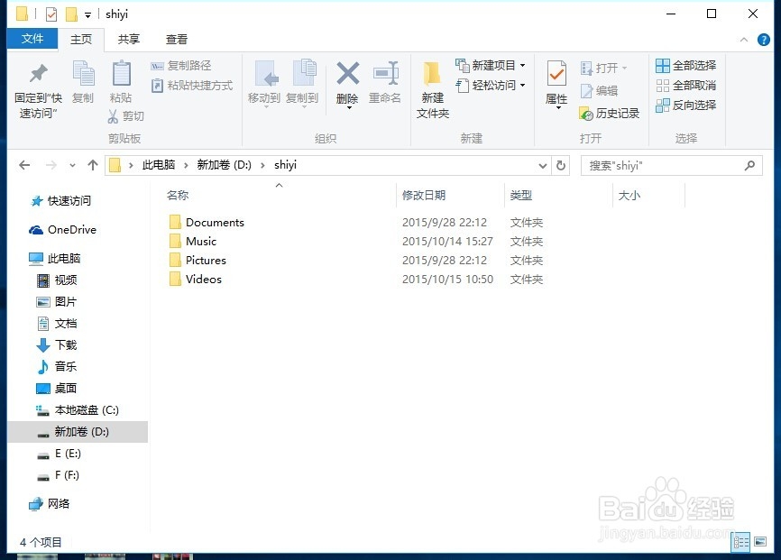The height and width of the screenshot is (560, 781).
Task: Select 此电脑 in the sidebar
Action: tap(66, 259)
